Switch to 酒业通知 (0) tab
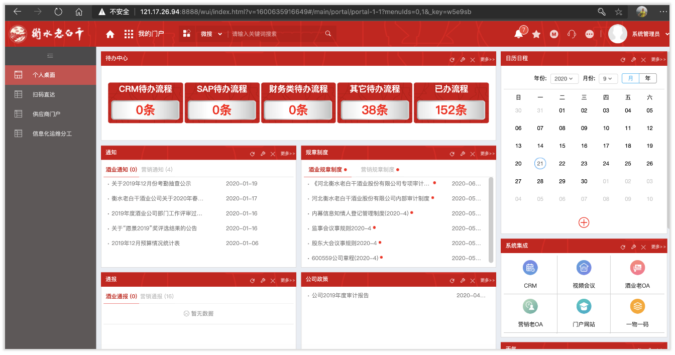Viewport: 675px width, 355px height. 122,170
